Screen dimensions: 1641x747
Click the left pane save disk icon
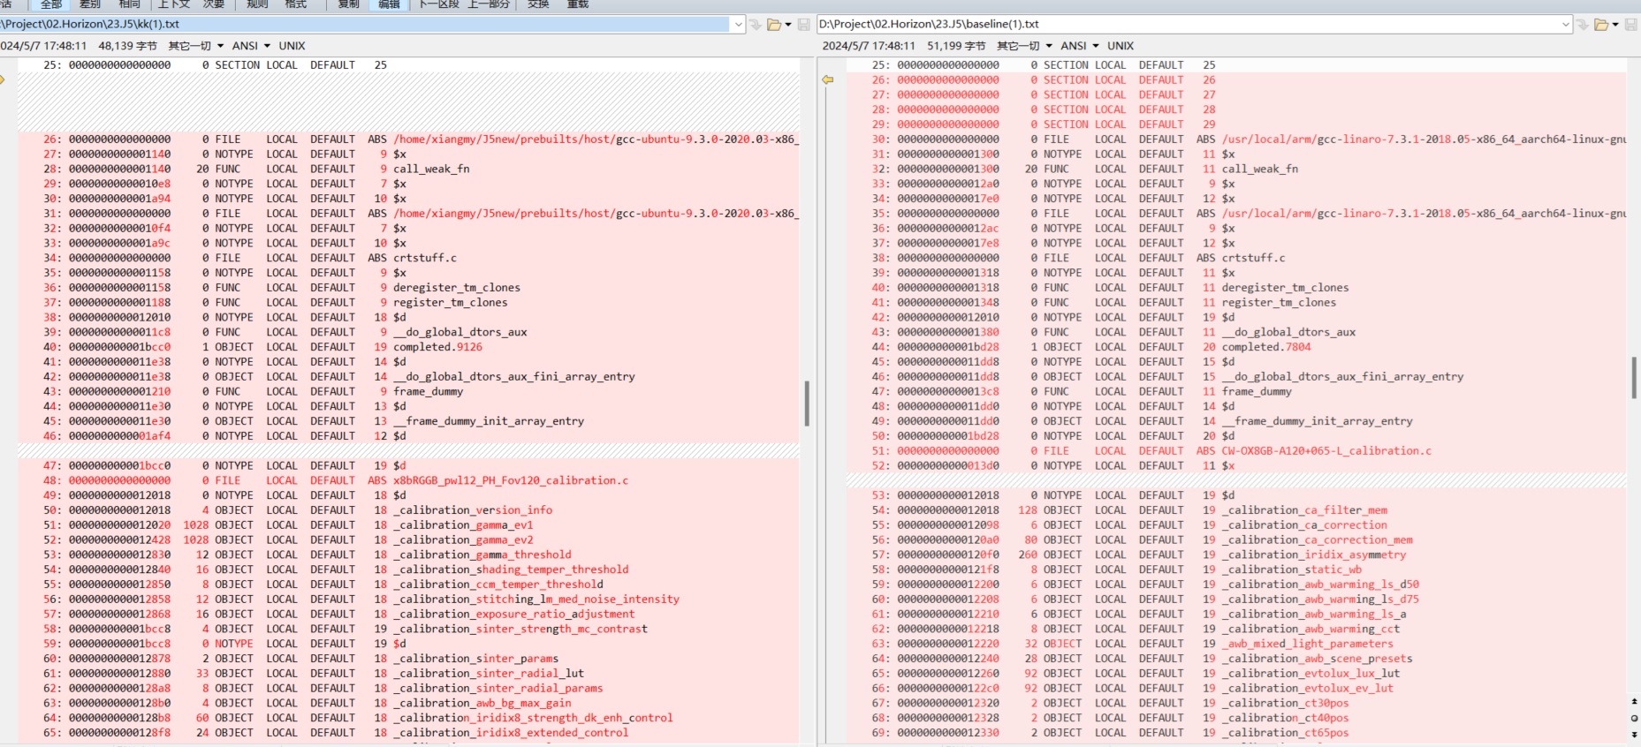(803, 25)
